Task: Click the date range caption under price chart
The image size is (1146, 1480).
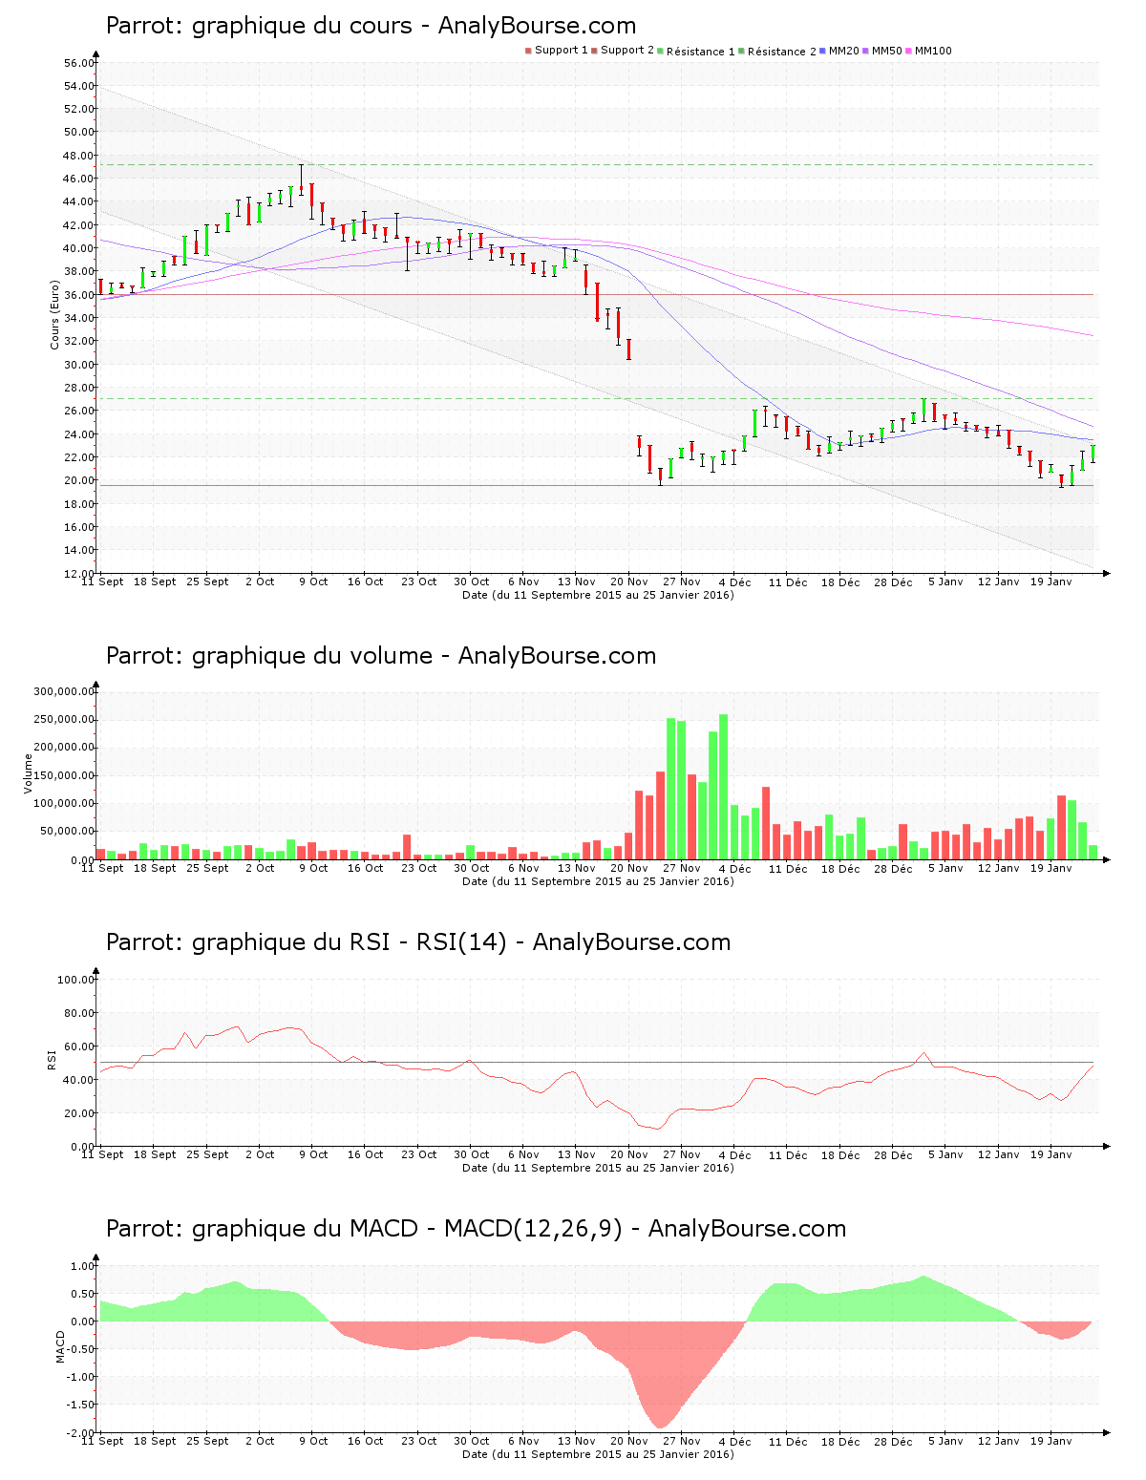Action: [598, 595]
